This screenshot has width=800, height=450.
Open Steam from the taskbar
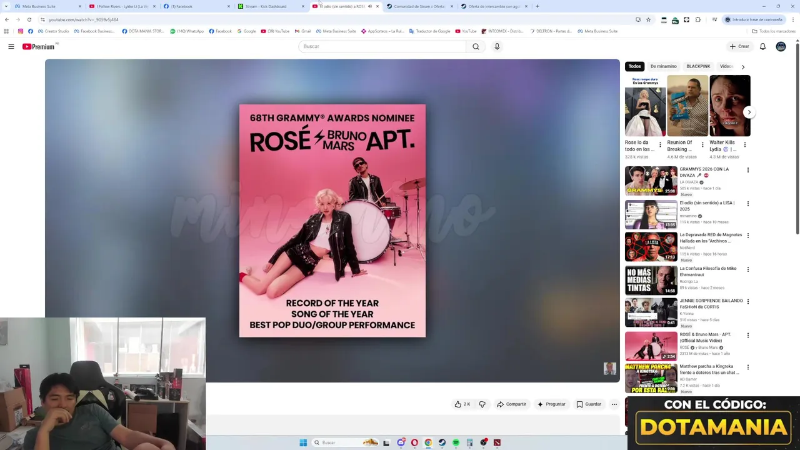click(442, 442)
